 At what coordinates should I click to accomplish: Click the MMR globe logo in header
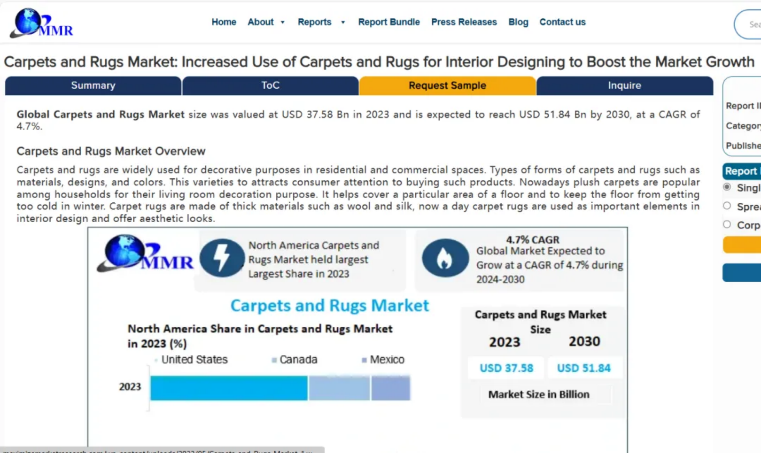pos(41,23)
